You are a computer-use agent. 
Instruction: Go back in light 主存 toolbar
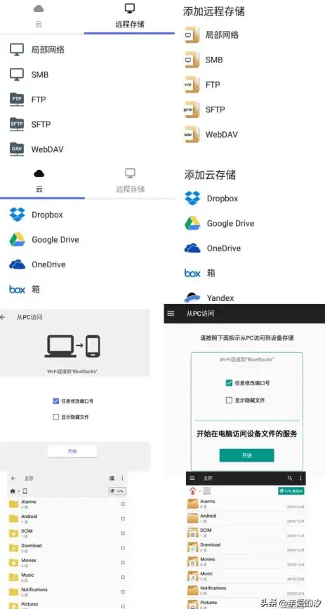click(x=13, y=478)
